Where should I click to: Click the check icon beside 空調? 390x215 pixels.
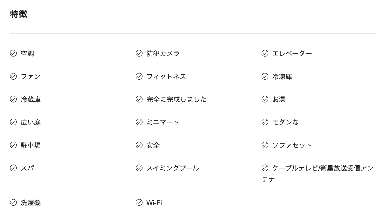(13, 53)
